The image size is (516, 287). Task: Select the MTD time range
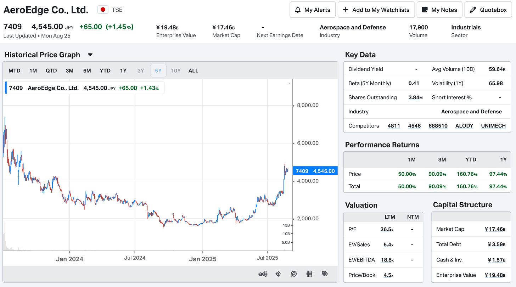[15, 71]
